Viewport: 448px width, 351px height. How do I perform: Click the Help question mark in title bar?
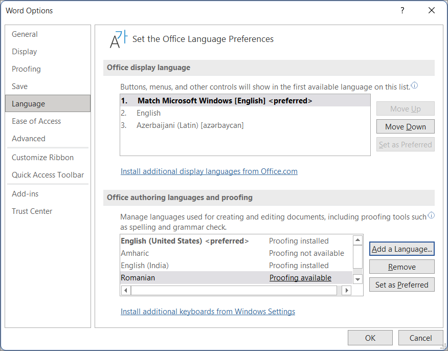[402, 10]
